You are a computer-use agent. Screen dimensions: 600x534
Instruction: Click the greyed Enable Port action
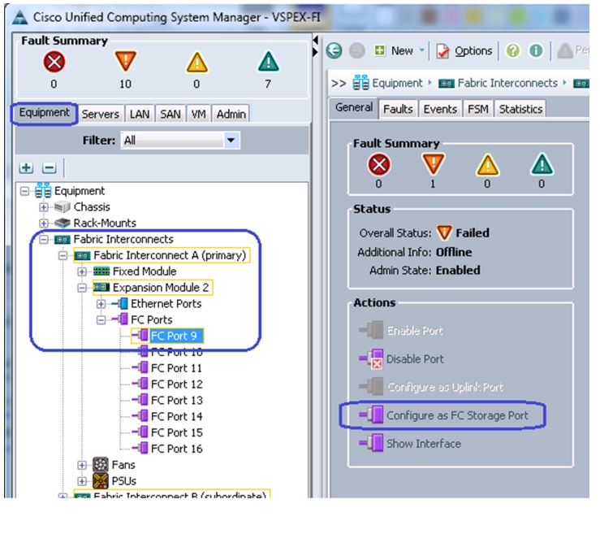[x=400, y=331]
